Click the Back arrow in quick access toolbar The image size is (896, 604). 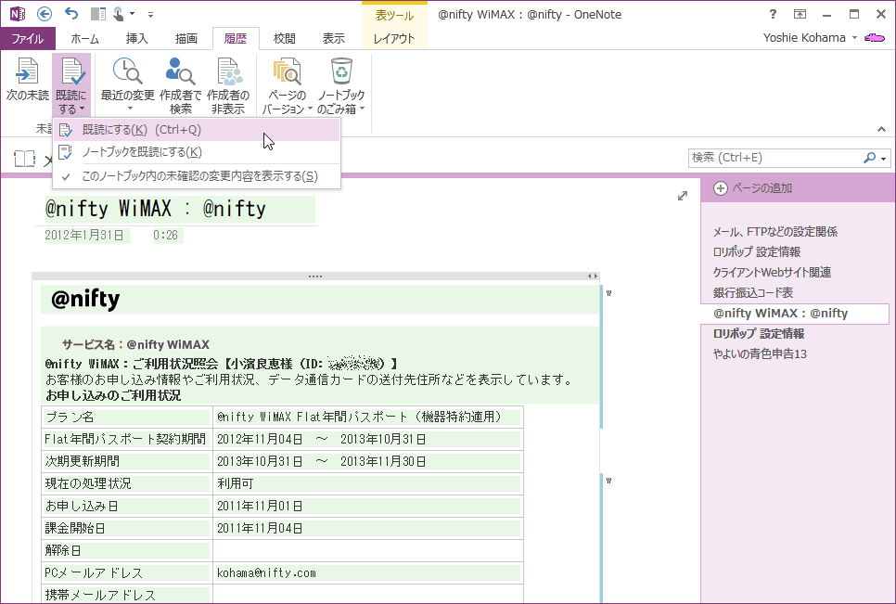[x=44, y=14]
